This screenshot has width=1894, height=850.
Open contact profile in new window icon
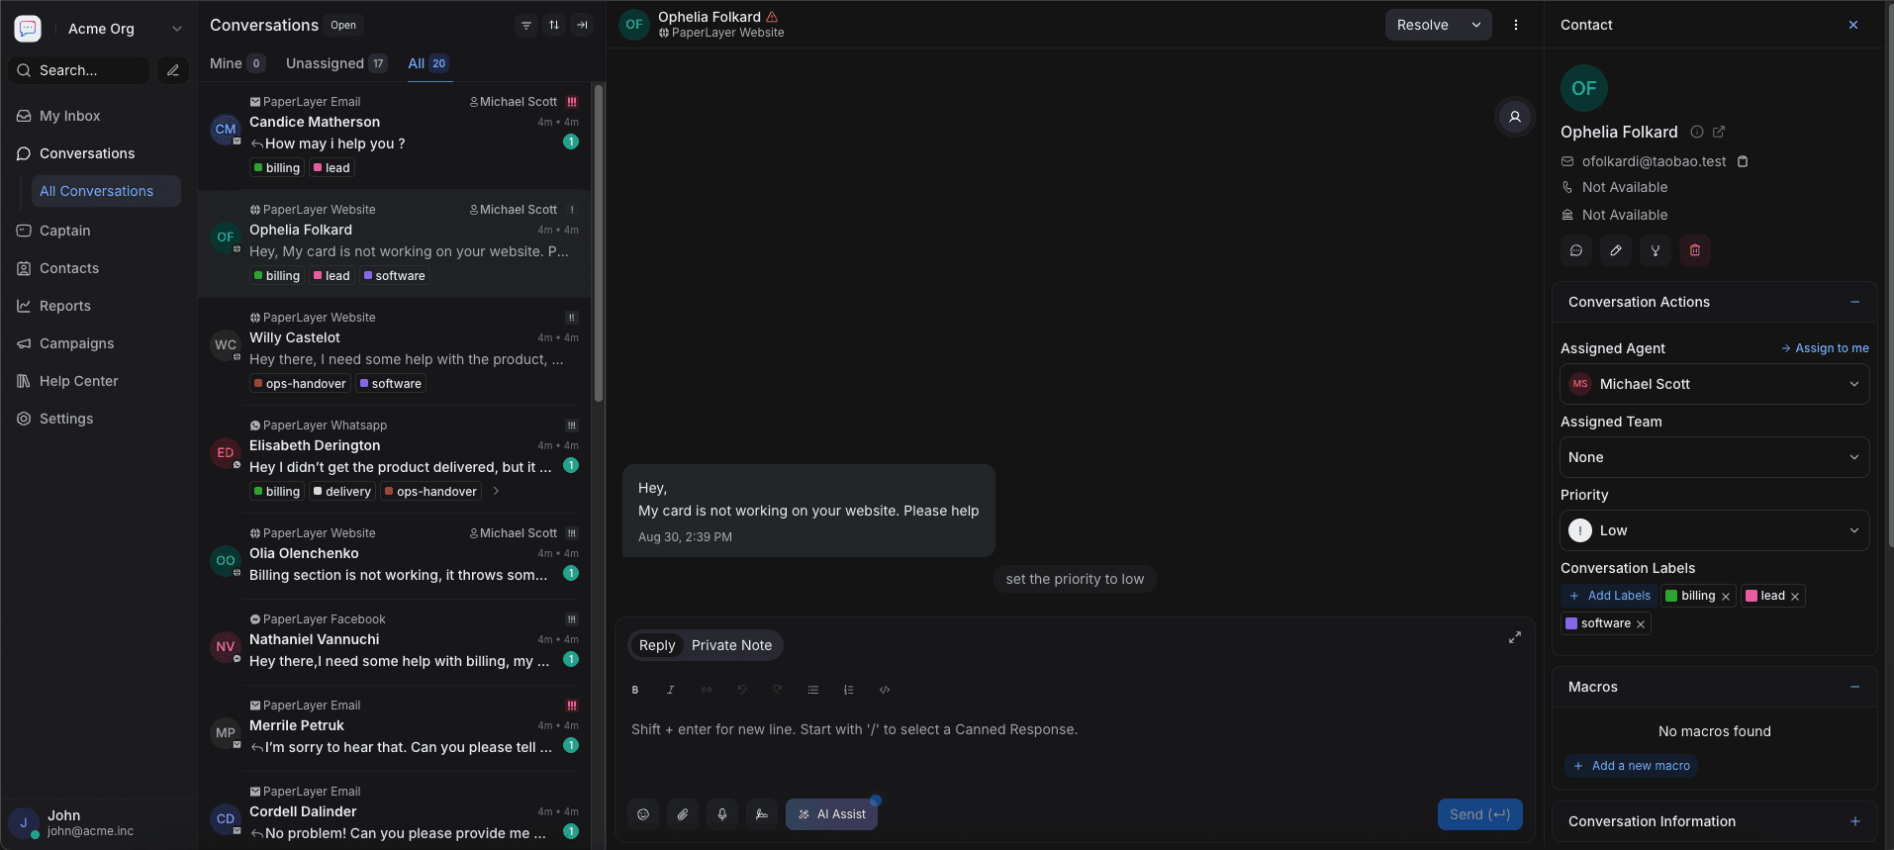[x=1719, y=132]
